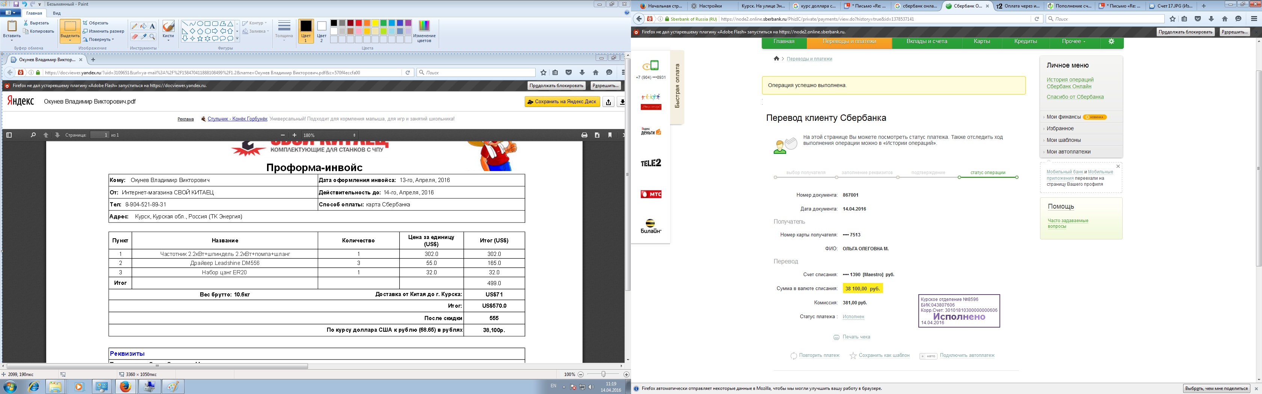Open Яндекс Деньги quick payment icon
This screenshot has width=1262, height=394.
pyautogui.click(x=651, y=132)
